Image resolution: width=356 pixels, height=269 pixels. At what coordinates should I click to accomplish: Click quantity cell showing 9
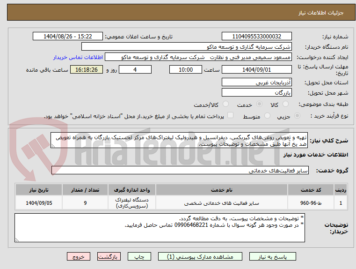click(x=85, y=203)
